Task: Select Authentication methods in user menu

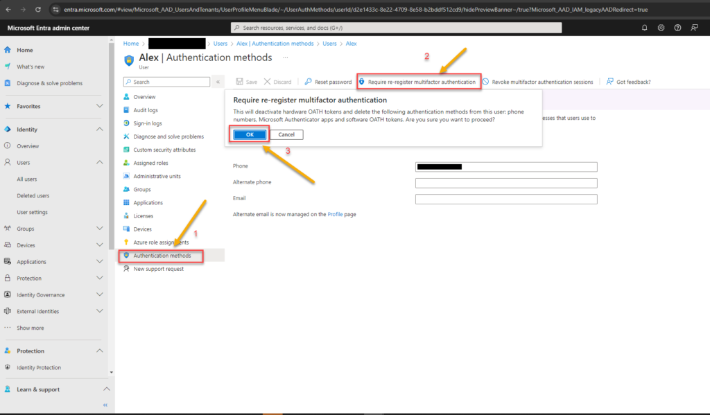Action: click(x=161, y=256)
